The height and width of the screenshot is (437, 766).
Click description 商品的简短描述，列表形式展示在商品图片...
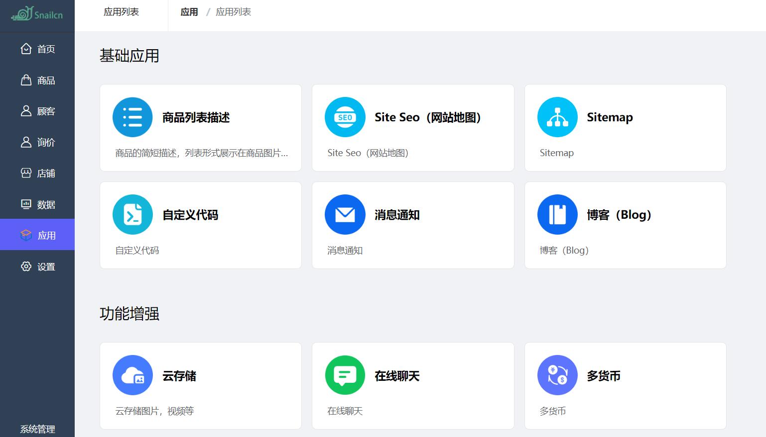(202, 153)
